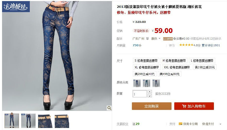Click the credit card installment icon
This screenshot has width=227, height=130.
(x=181, y=124)
